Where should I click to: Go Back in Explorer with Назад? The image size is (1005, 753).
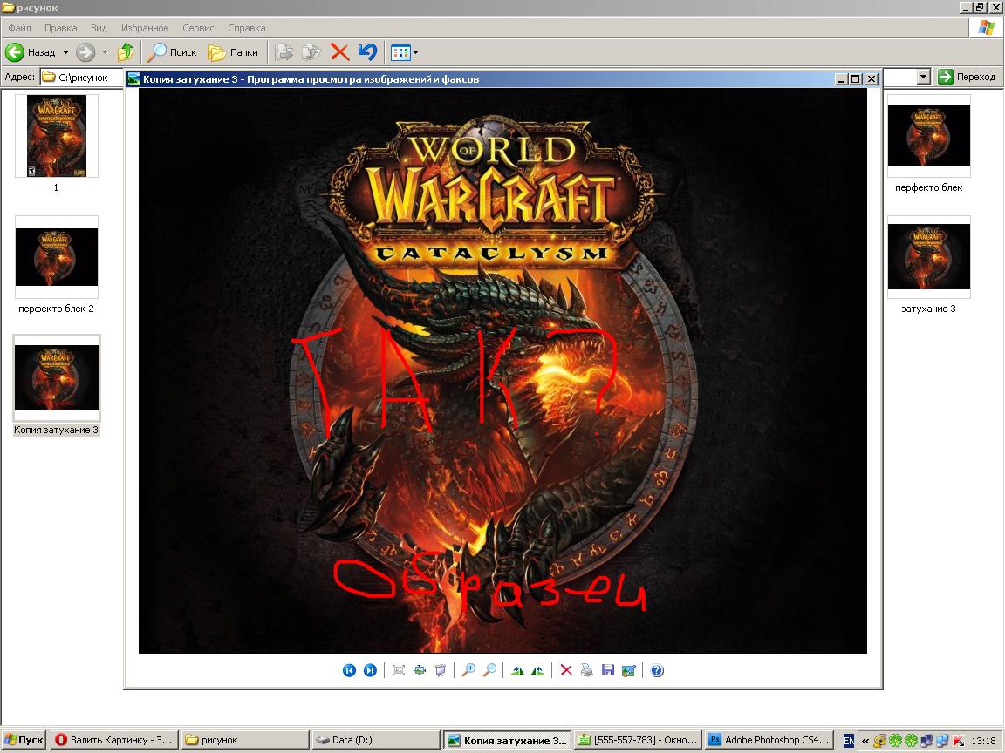click(x=31, y=52)
